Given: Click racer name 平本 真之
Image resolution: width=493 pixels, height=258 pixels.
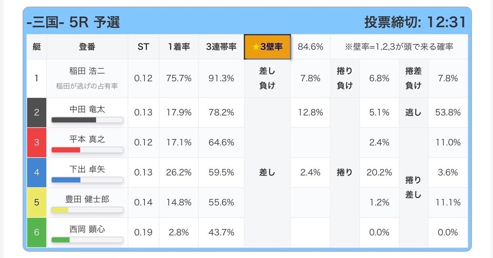Looking at the screenshot, I should point(87,139).
